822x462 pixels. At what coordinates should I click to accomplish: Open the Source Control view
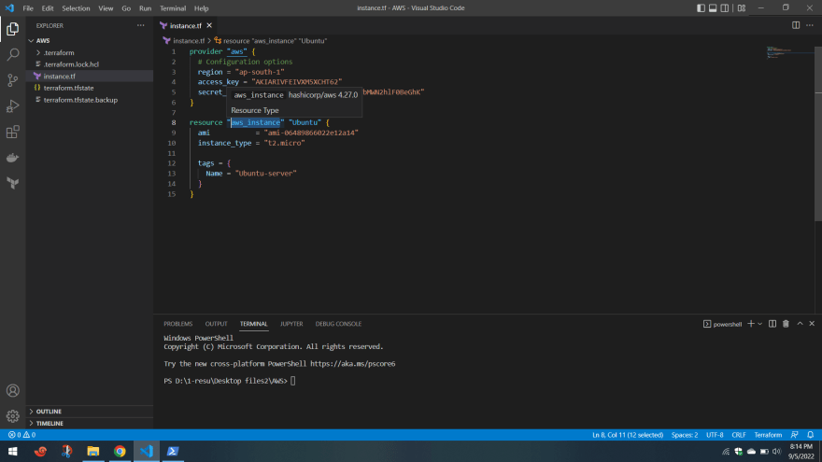pyautogui.click(x=12, y=80)
